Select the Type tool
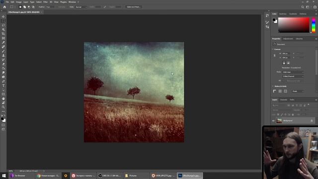 point(3,86)
